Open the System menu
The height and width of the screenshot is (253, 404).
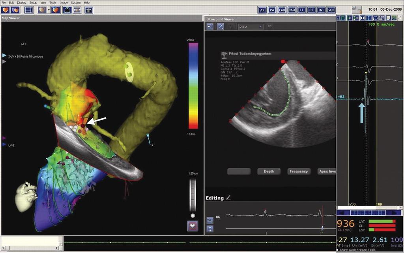click(76, 3)
